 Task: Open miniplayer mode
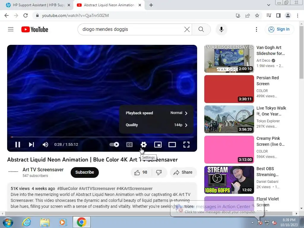pos(158,145)
